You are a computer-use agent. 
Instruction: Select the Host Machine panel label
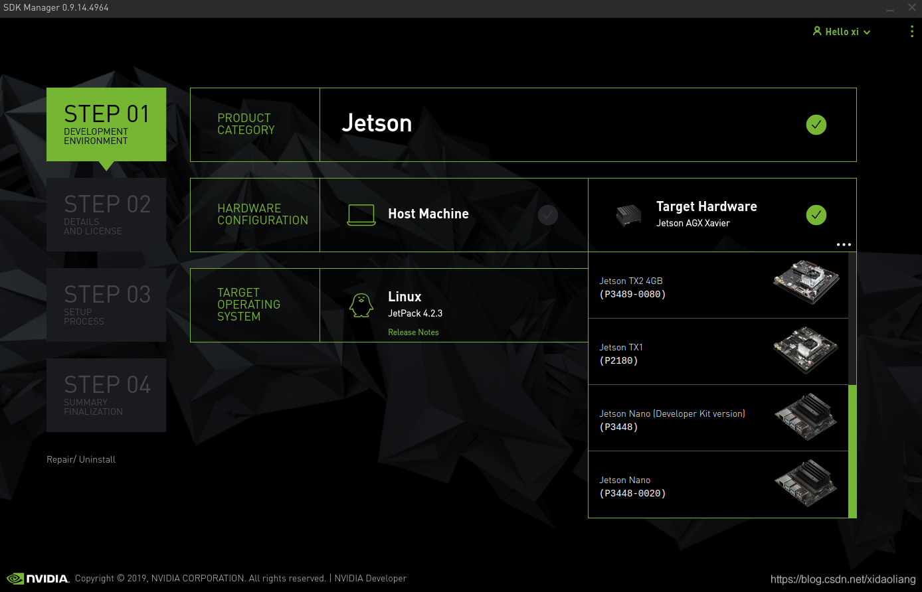pos(428,214)
